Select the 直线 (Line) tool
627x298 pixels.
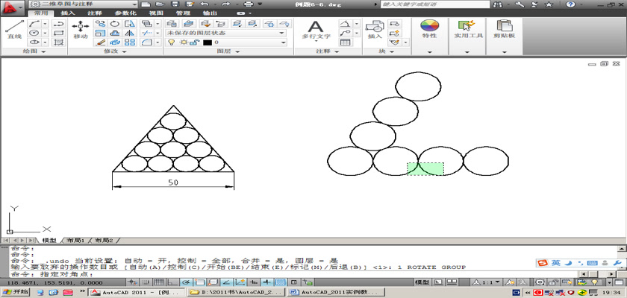click(13, 30)
